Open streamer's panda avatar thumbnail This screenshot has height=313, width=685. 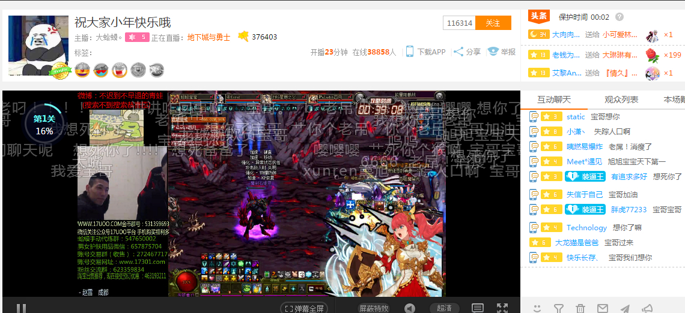(38, 45)
